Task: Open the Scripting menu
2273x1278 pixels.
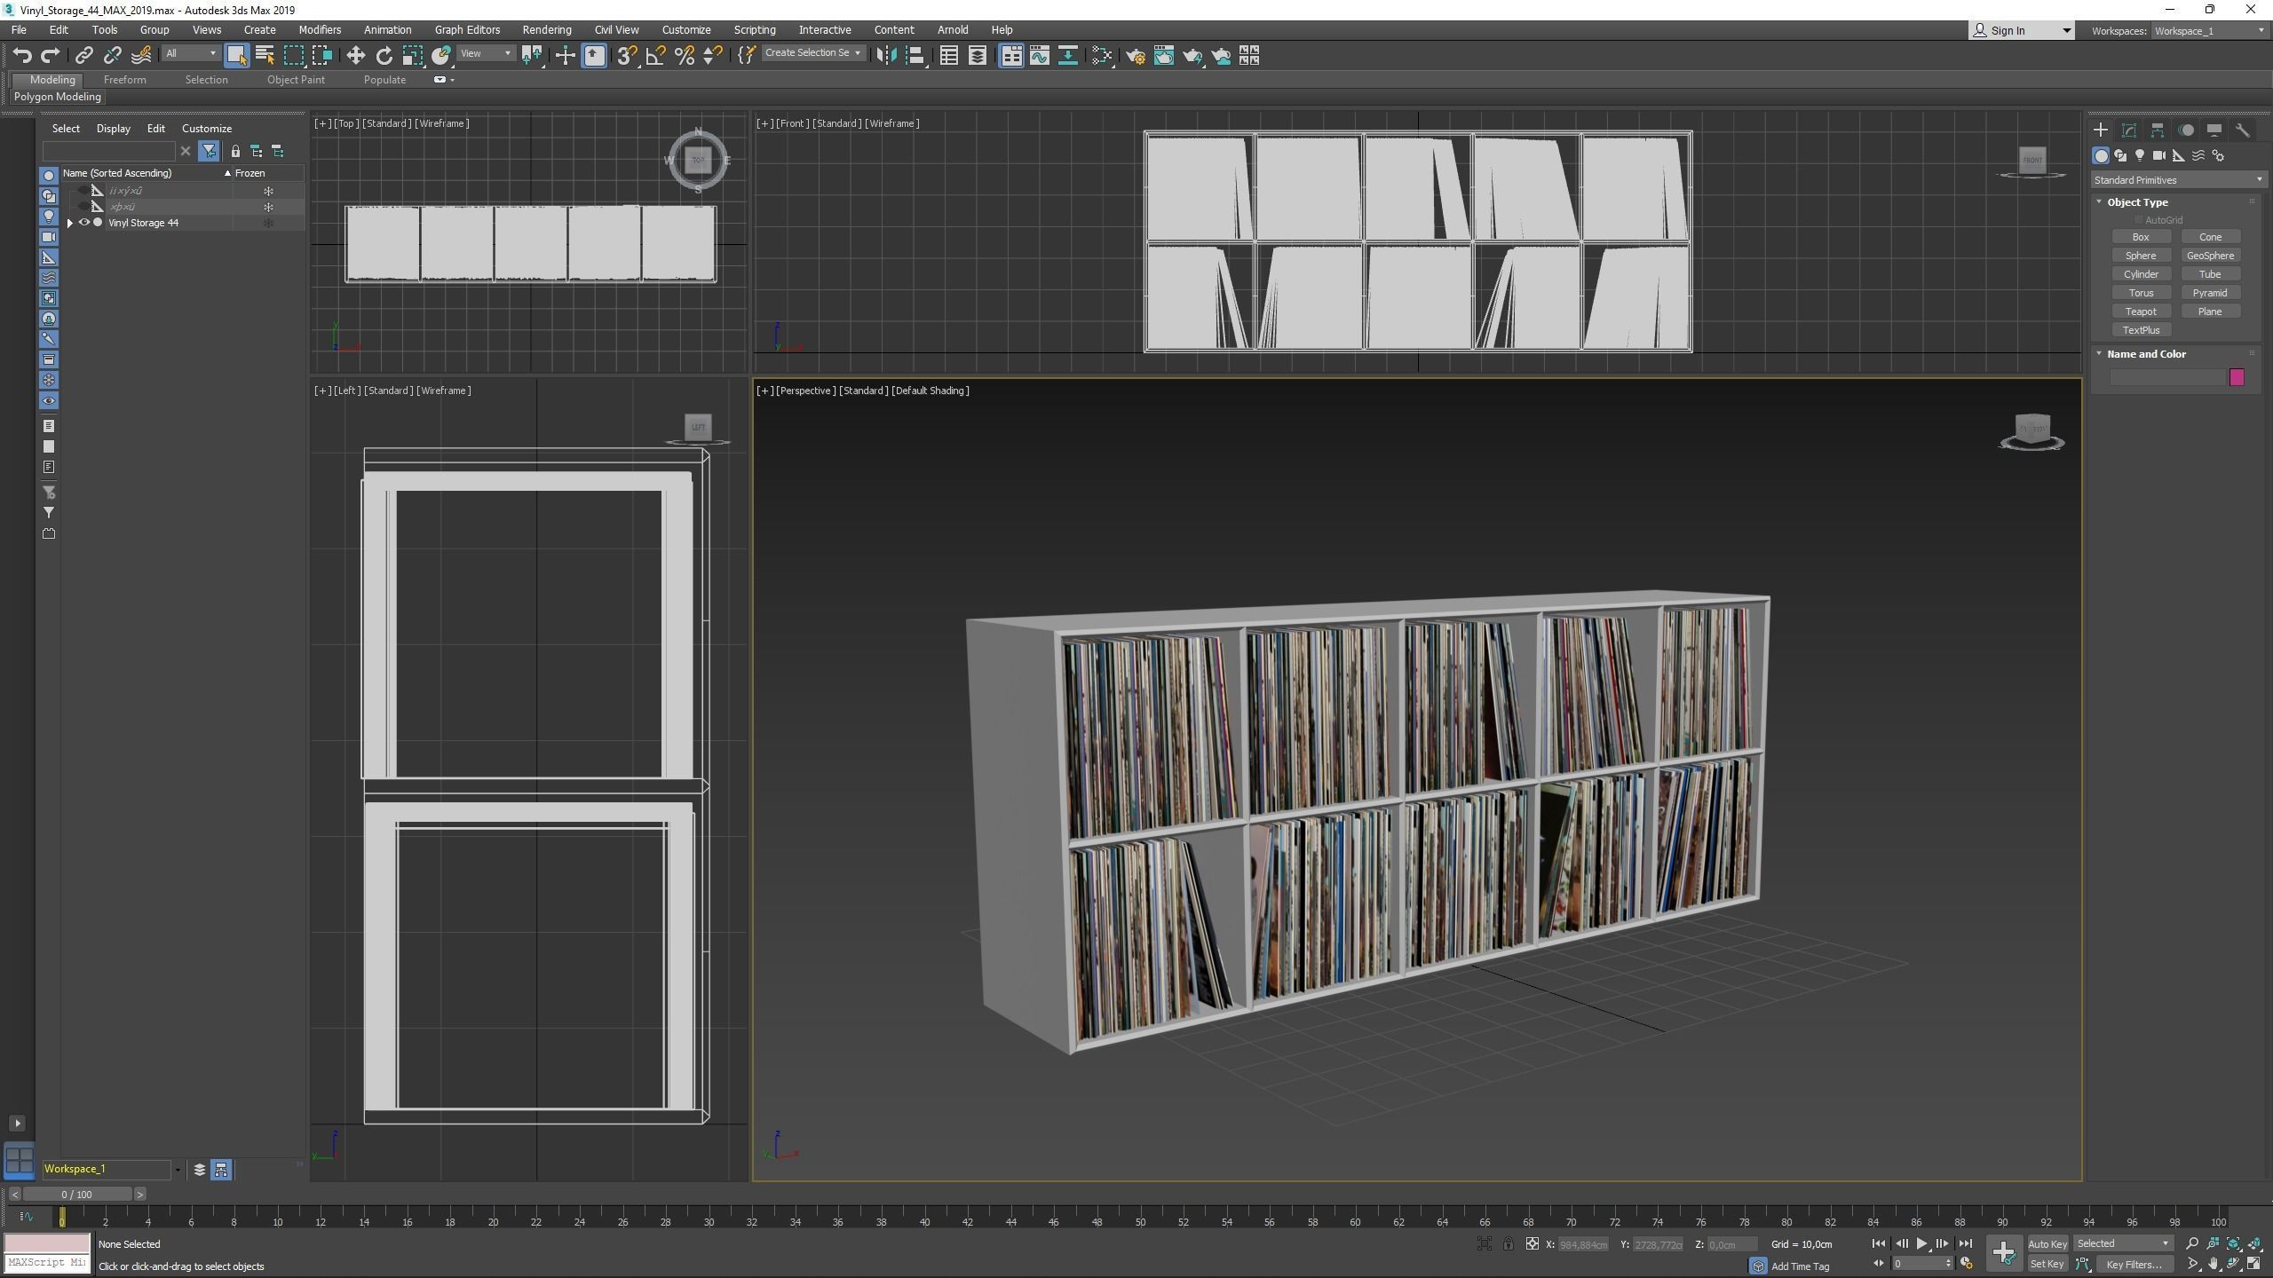Action: tap(755, 30)
